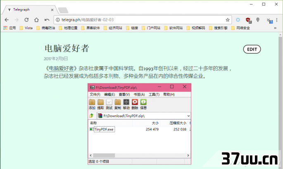Open a new tab next to Telegraph

(x=63, y=10)
